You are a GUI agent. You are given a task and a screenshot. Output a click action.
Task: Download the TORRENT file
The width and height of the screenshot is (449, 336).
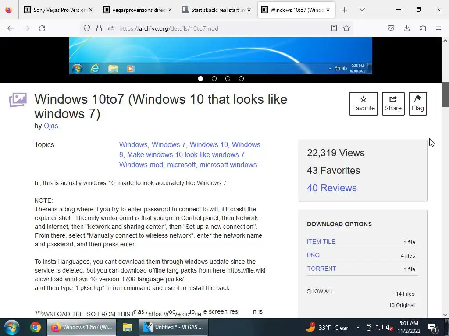pyautogui.click(x=321, y=269)
